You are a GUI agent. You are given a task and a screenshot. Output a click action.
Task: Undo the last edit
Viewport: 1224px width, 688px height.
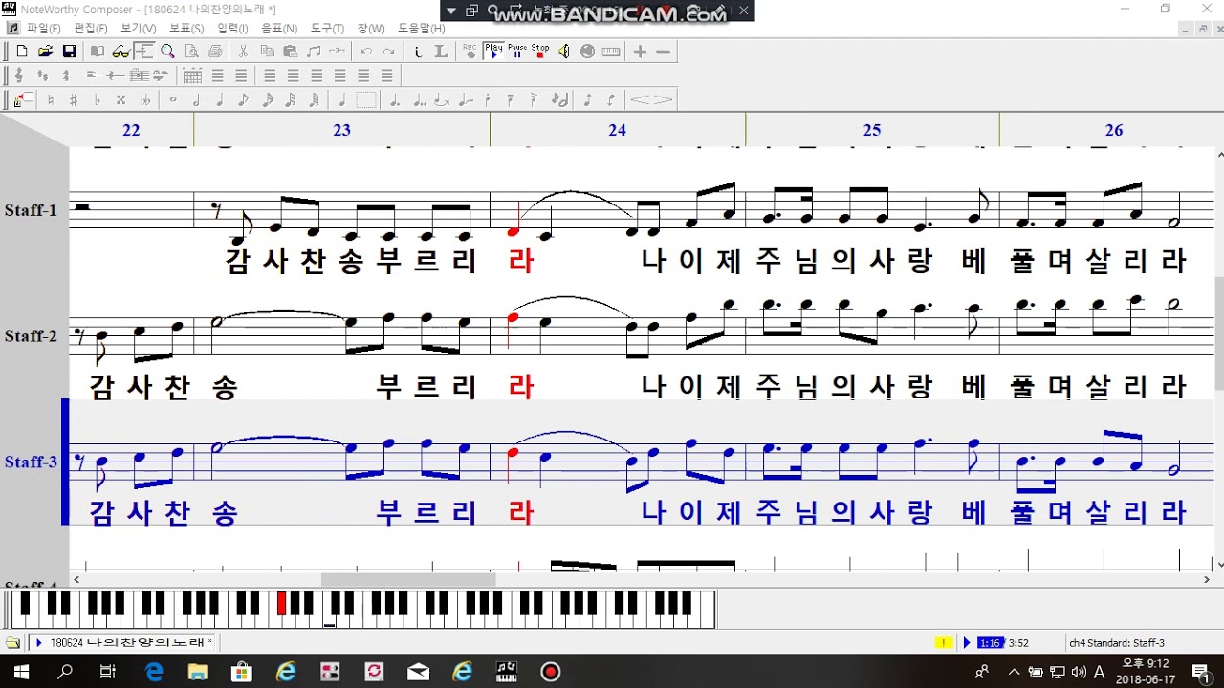pos(366,52)
